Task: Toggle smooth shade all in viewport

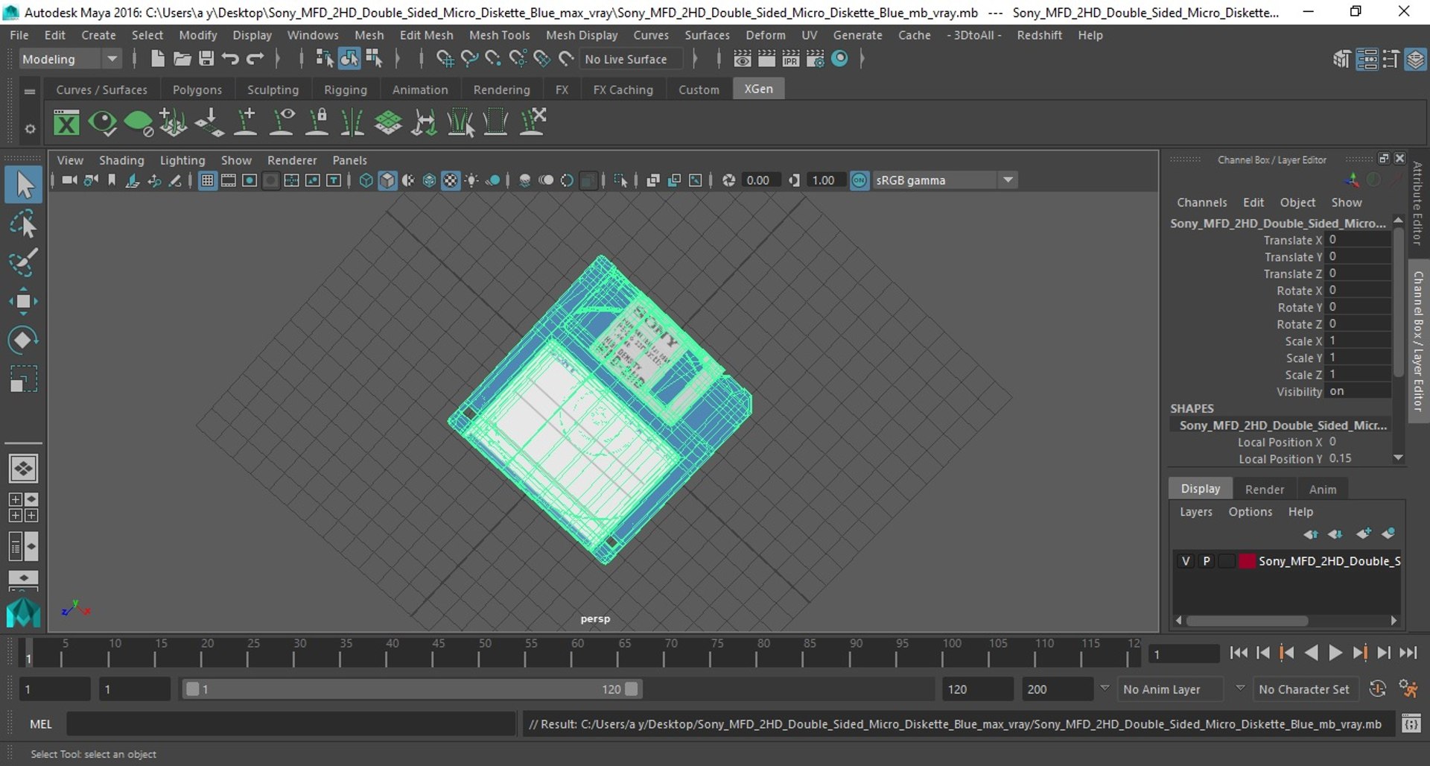Action: click(x=387, y=180)
